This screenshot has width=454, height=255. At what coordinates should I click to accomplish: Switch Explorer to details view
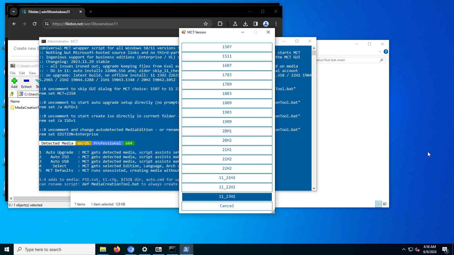pos(379,204)
